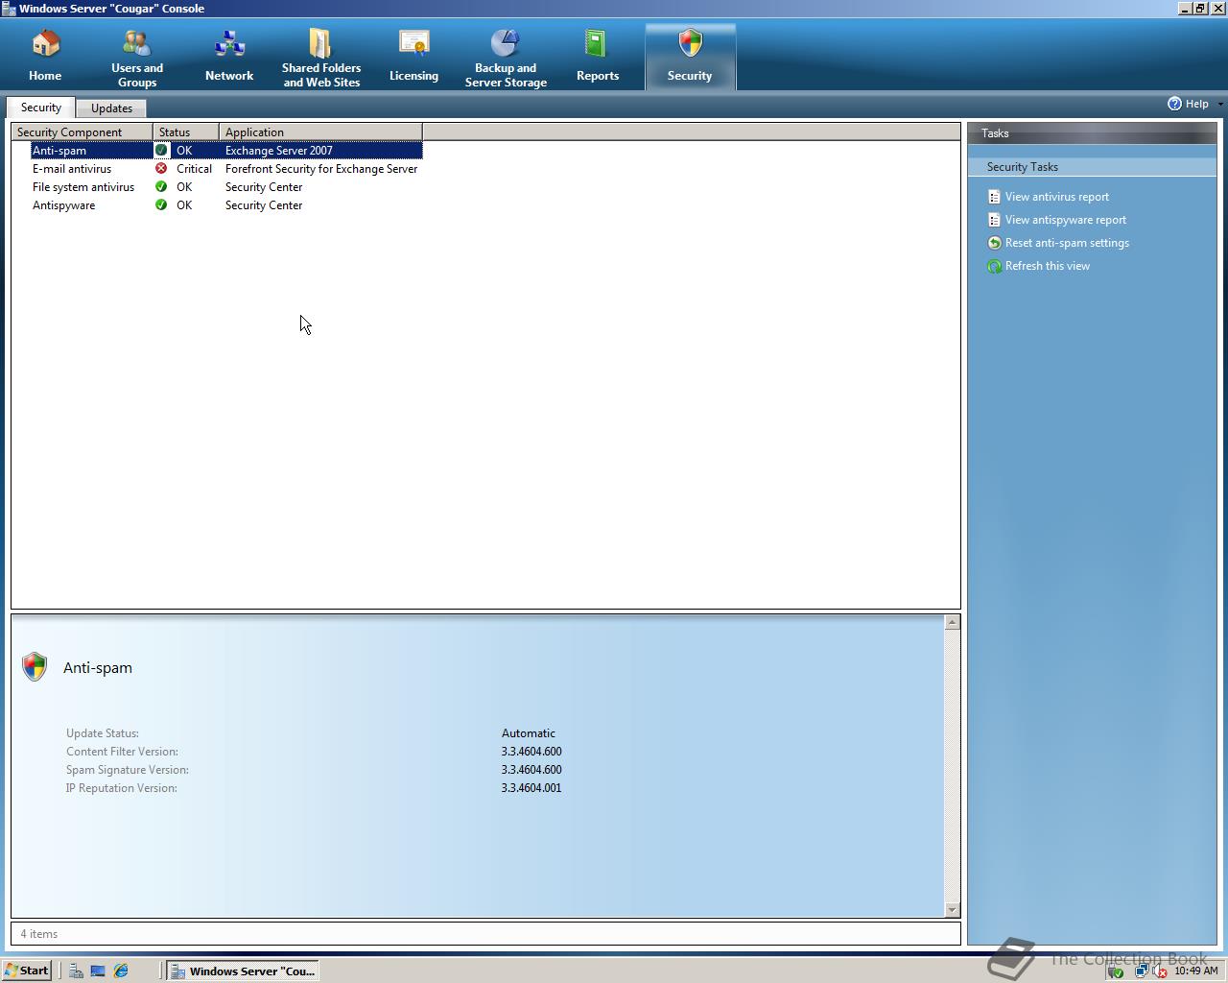
Task: Click the red X alert tray icon
Action: (x=1159, y=971)
